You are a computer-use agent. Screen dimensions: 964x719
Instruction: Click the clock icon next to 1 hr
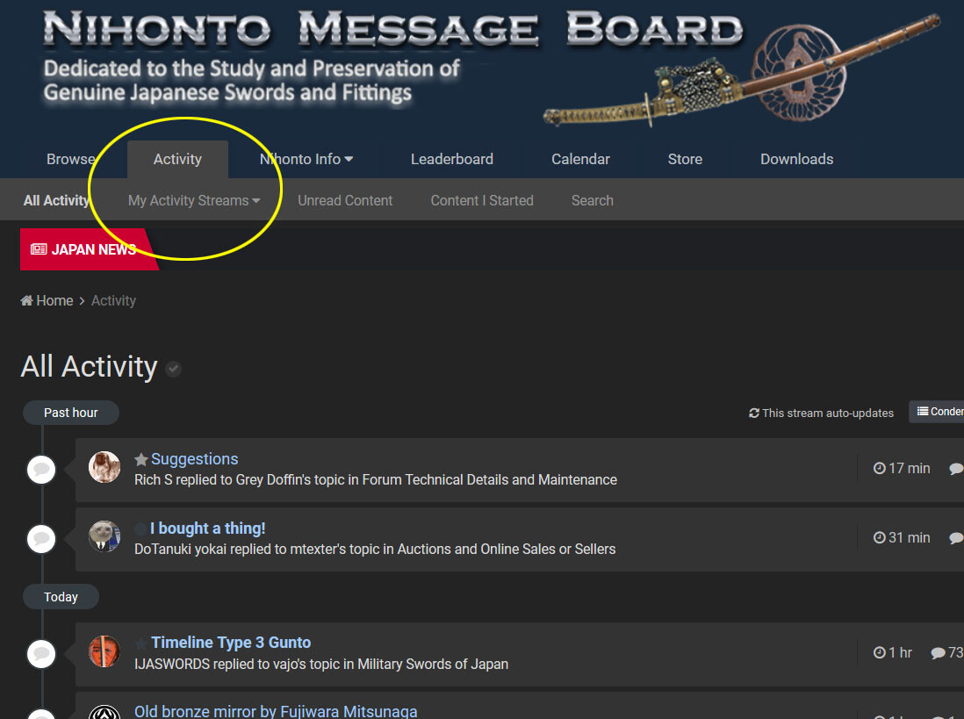point(880,652)
